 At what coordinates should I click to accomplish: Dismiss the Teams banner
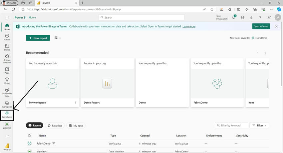coord(276,27)
